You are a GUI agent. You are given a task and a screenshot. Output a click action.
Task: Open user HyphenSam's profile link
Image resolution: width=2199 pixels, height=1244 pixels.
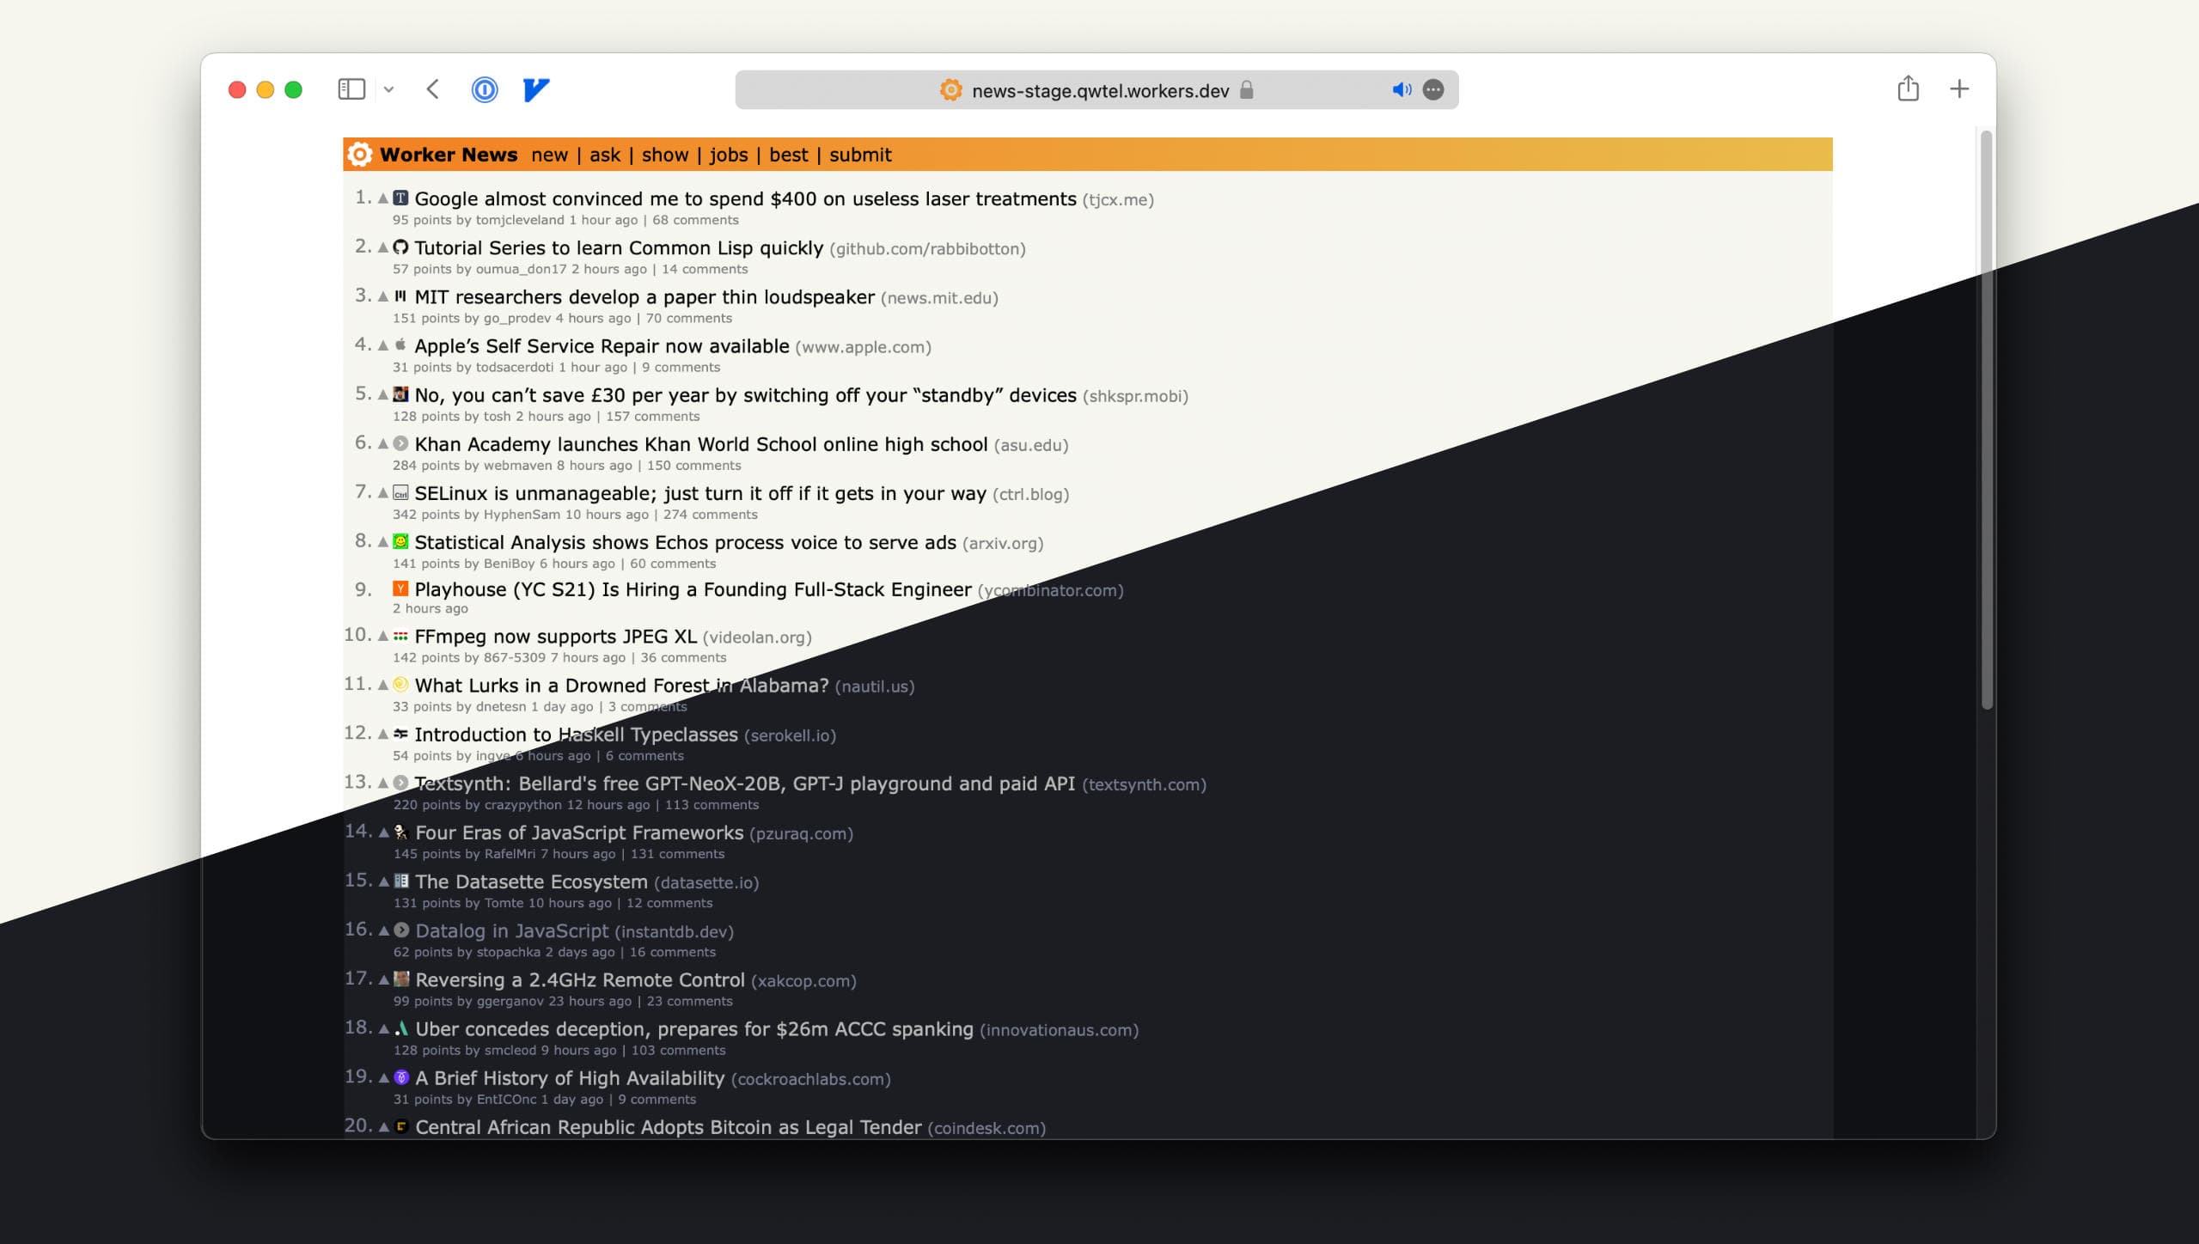tap(521, 515)
